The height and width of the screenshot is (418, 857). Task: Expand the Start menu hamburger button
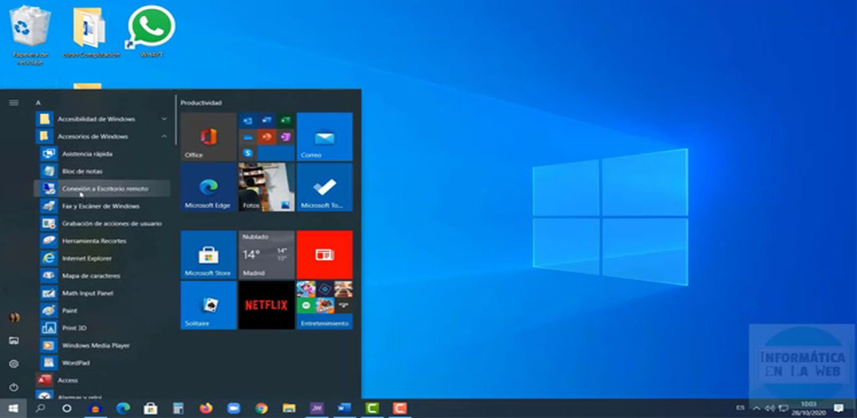(13, 103)
